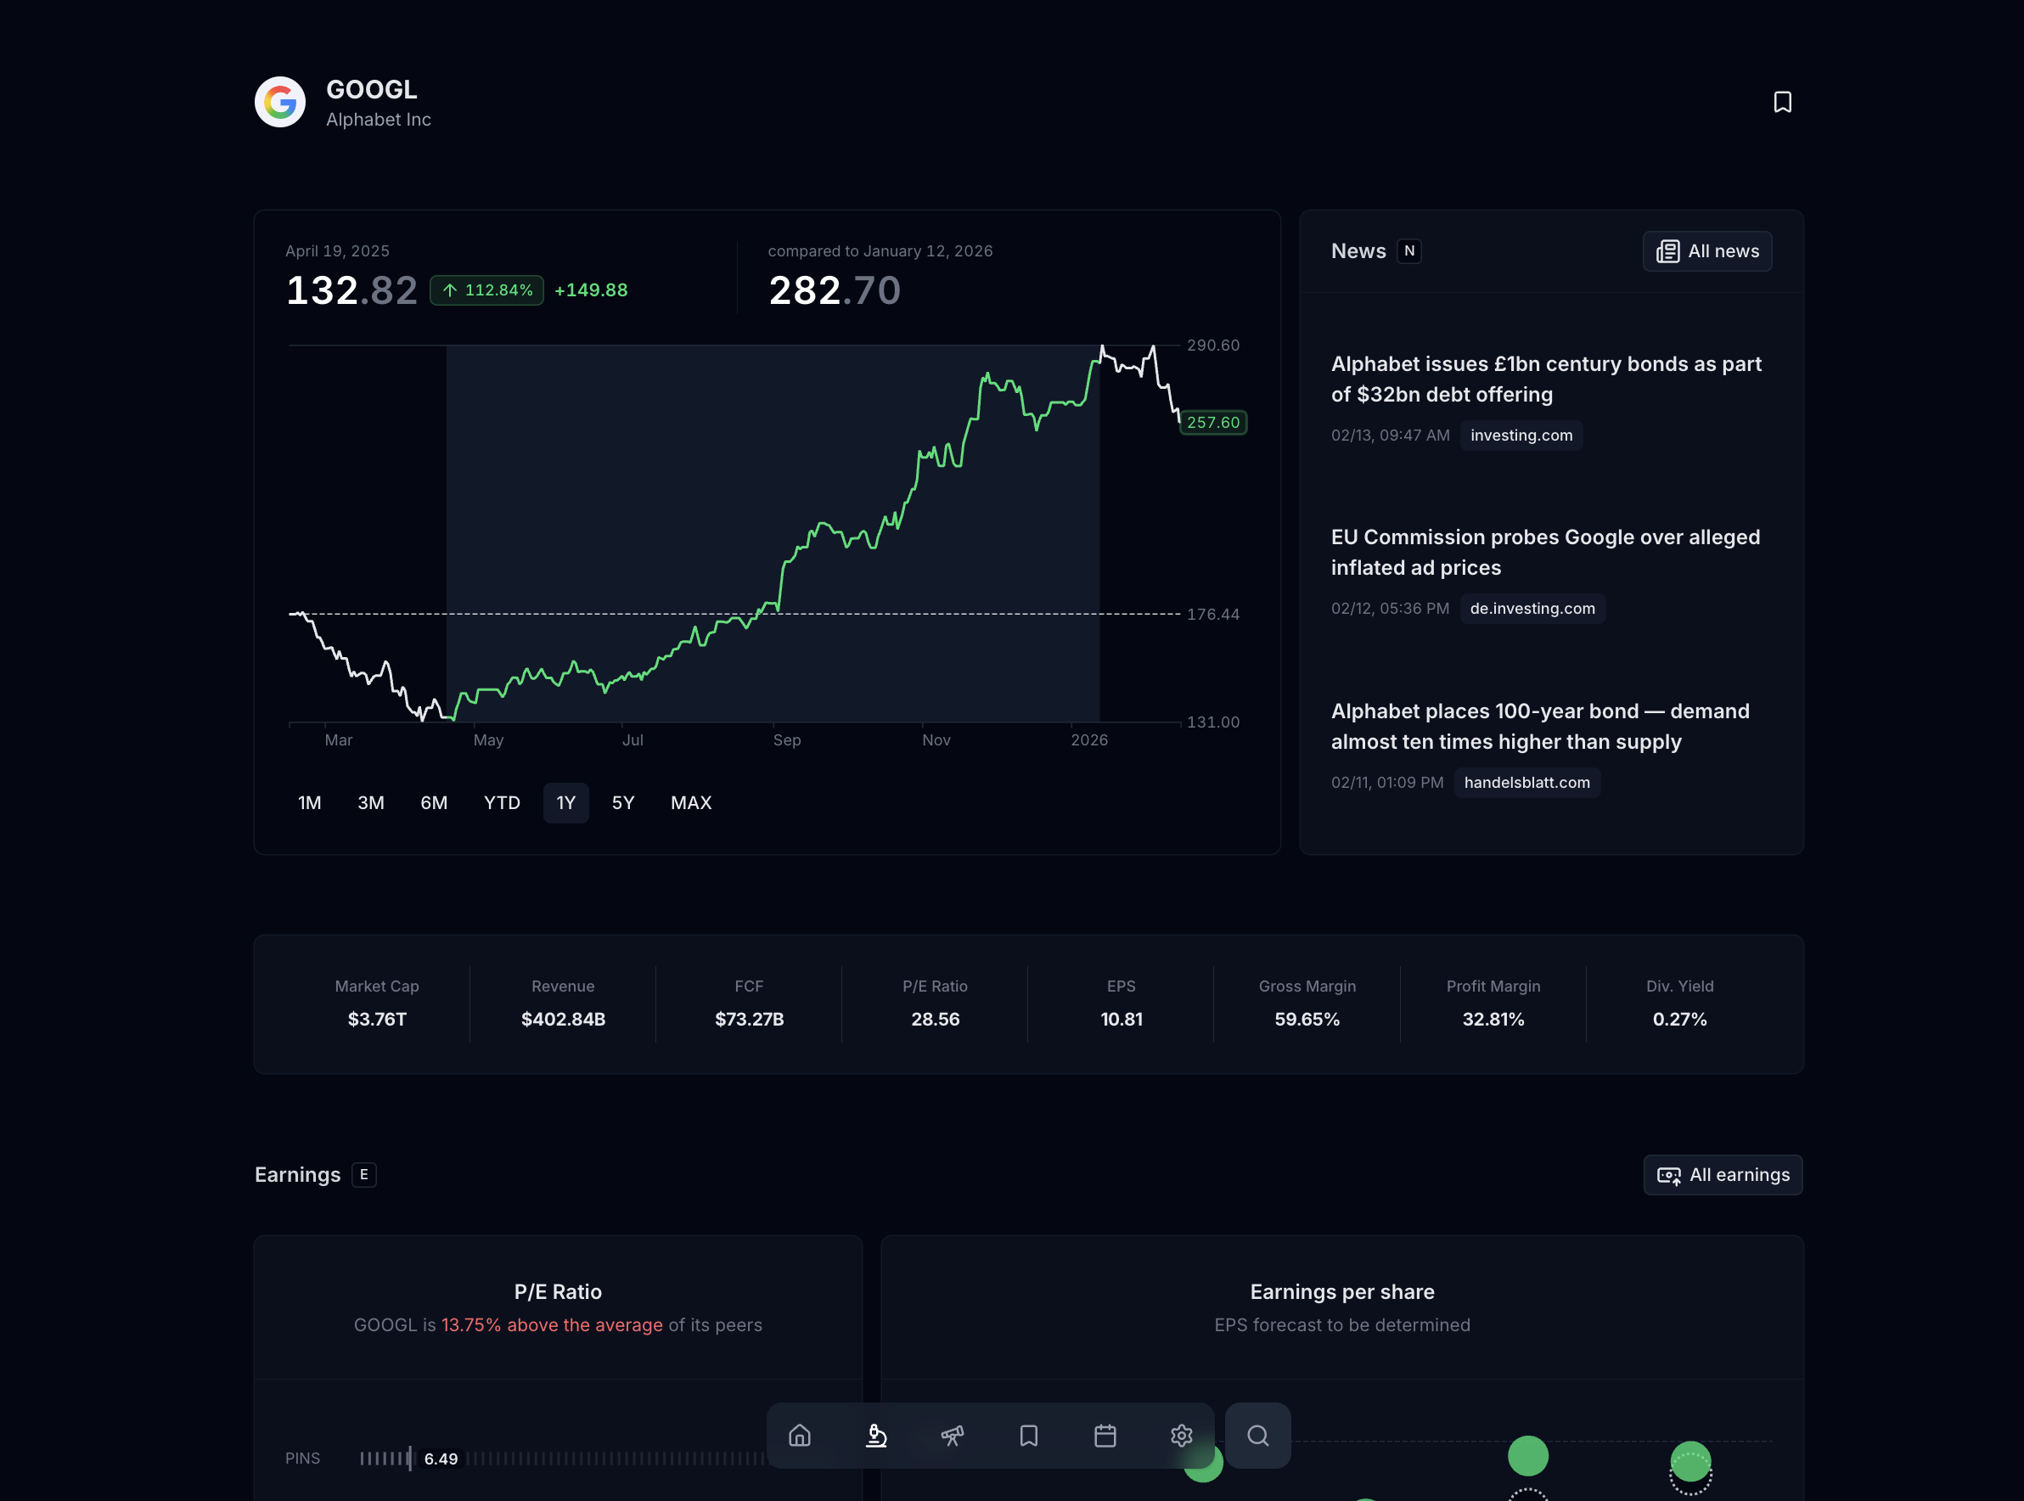Open saved bookmarks from the bottom navigation
Viewport: 2024px width, 1501px height.
click(x=1028, y=1436)
